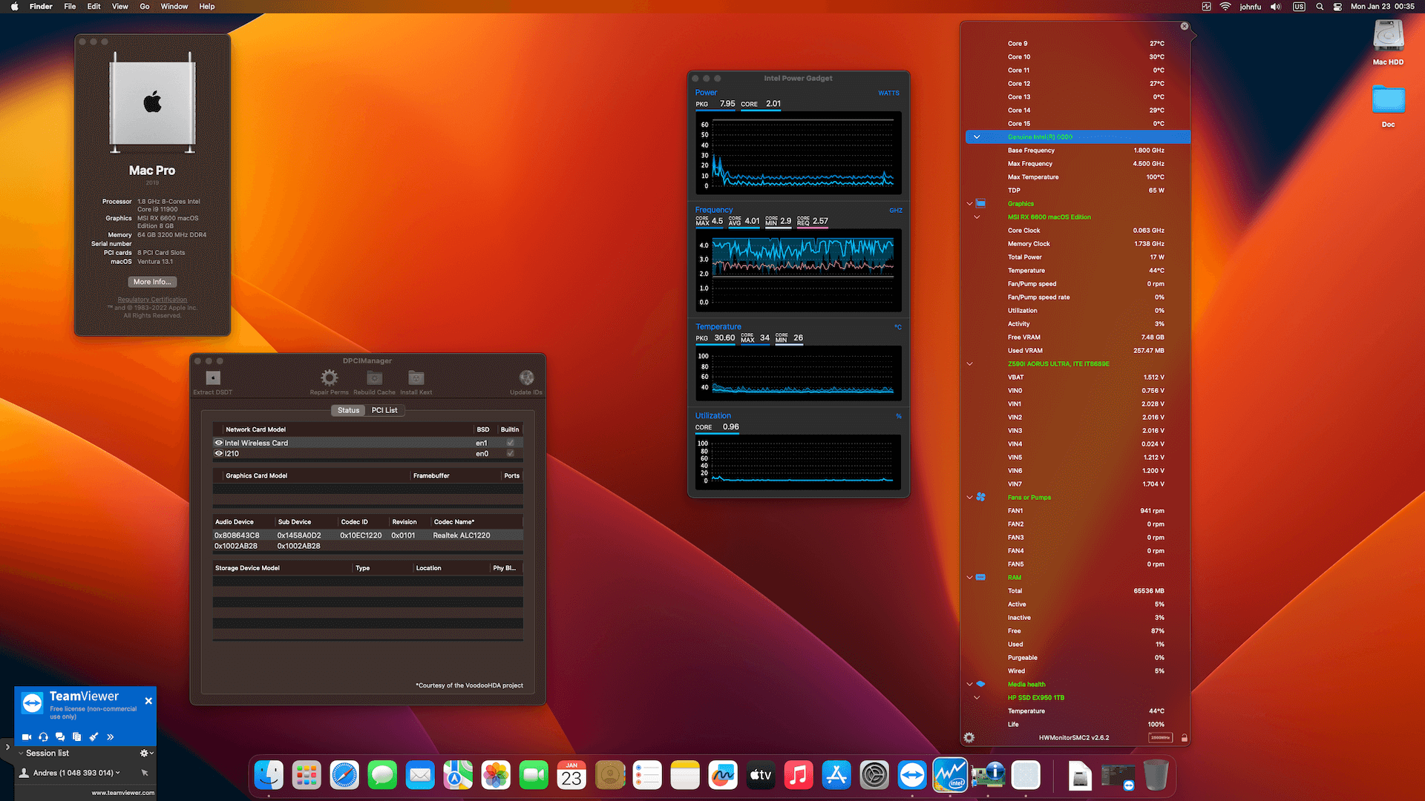Click Update IDs globe icon in DPCIManager
The height and width of the screenshot is (801, 1425).
coord(526,378)
